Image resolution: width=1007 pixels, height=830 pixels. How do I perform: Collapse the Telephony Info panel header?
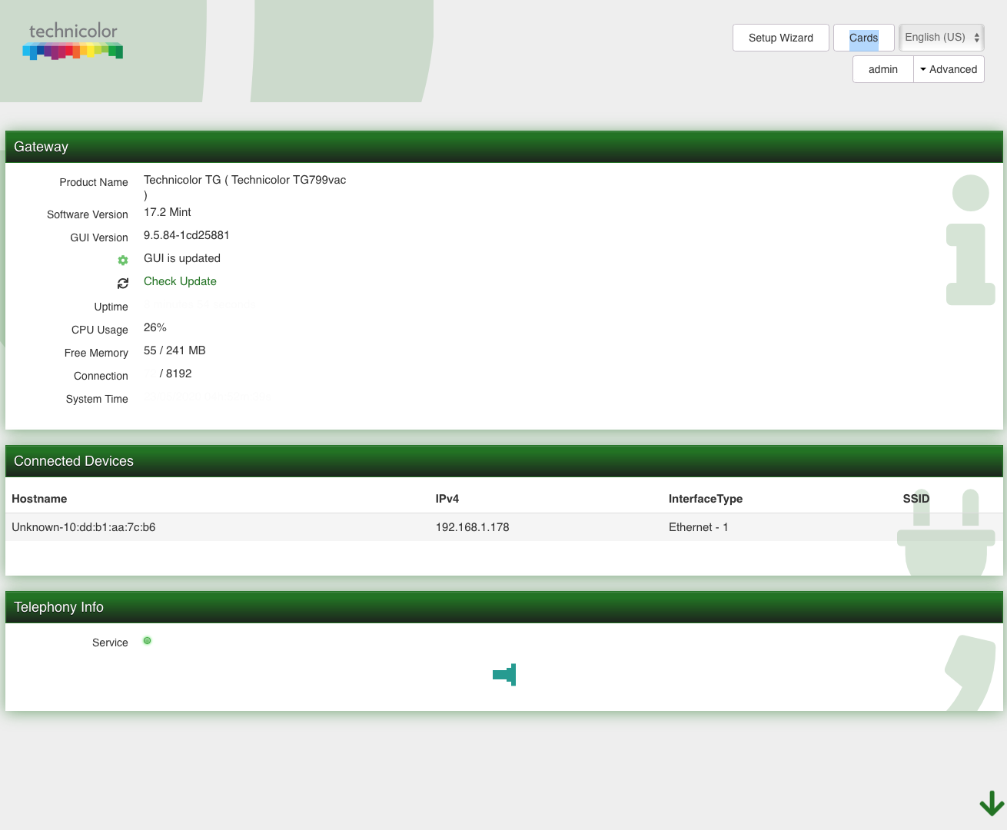pos(58,607)
